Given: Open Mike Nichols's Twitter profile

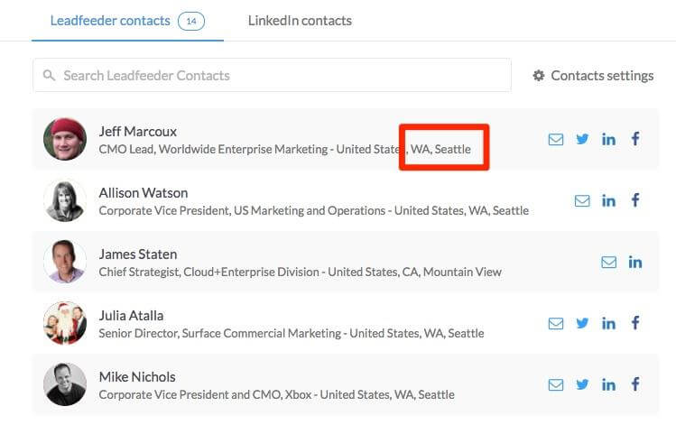Looking at the screenshot, I should pos(582,384).
